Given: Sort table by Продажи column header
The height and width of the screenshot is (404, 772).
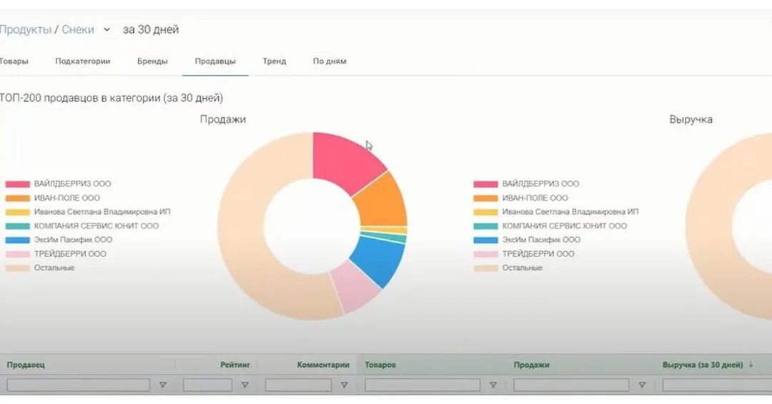Looking at the screenshot, I should 531,365.
